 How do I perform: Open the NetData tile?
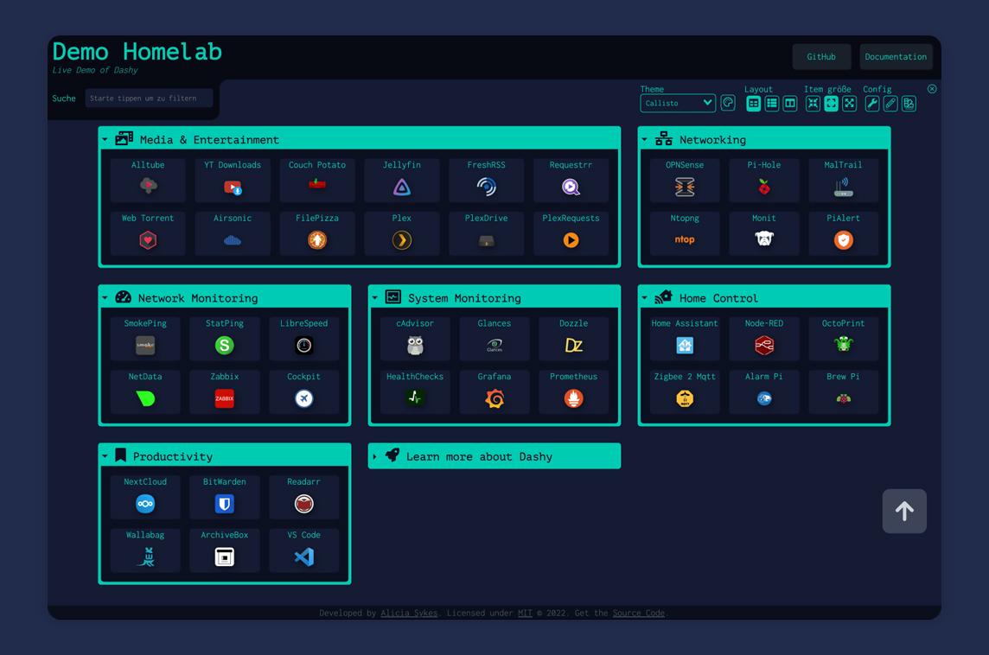click(145, 391)
